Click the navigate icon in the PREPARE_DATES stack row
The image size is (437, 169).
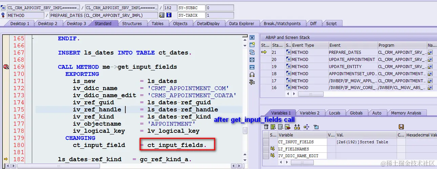[x=431, y=52]
